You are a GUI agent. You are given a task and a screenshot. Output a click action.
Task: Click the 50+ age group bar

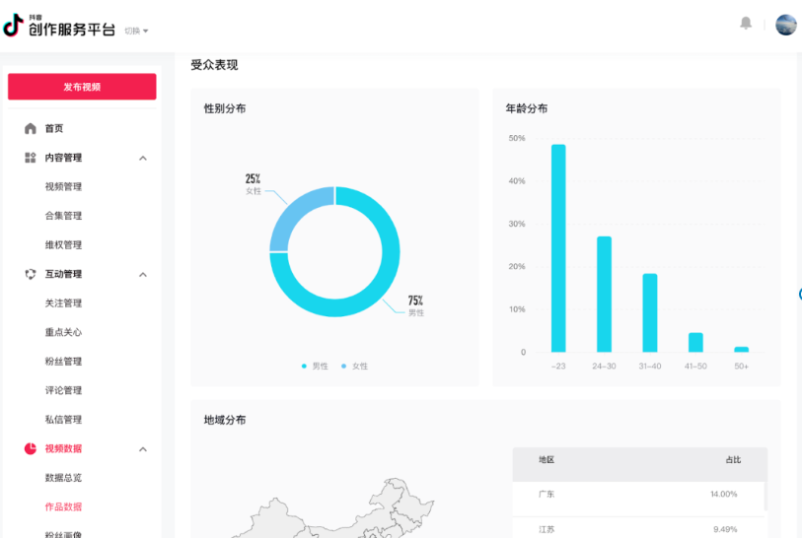click(741, 350)
